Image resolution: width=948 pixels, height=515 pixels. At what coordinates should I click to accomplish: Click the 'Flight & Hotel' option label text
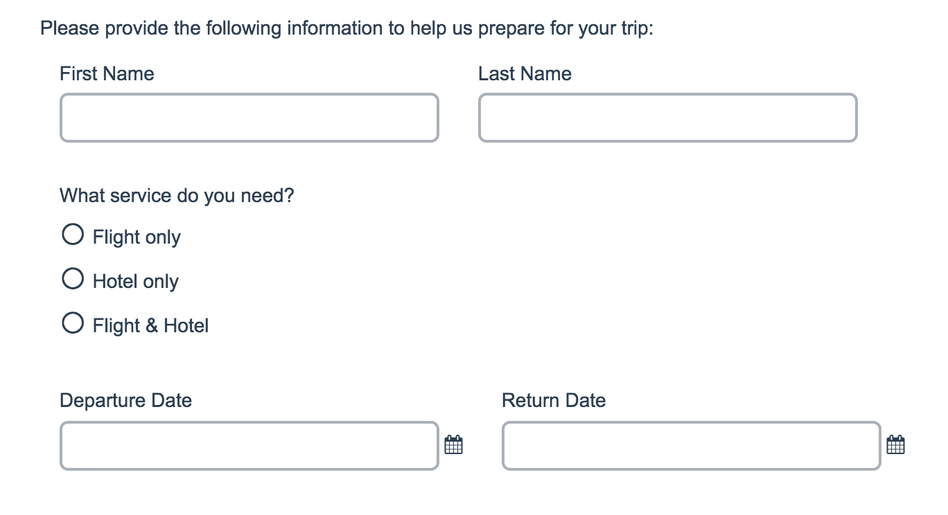[x=150, y=326]
